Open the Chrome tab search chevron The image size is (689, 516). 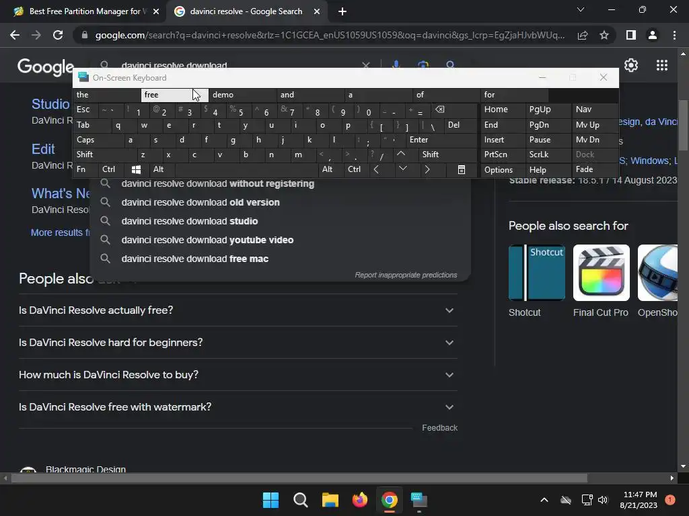pos(581,9)
